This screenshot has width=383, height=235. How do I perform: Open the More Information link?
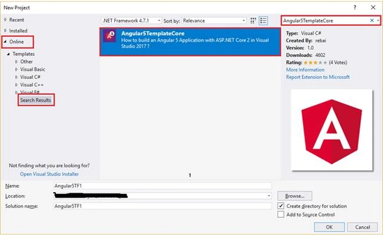click(x=305, y=70)
